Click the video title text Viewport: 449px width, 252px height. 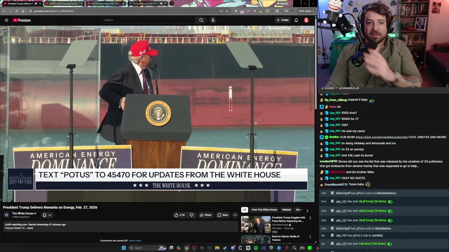50,208
